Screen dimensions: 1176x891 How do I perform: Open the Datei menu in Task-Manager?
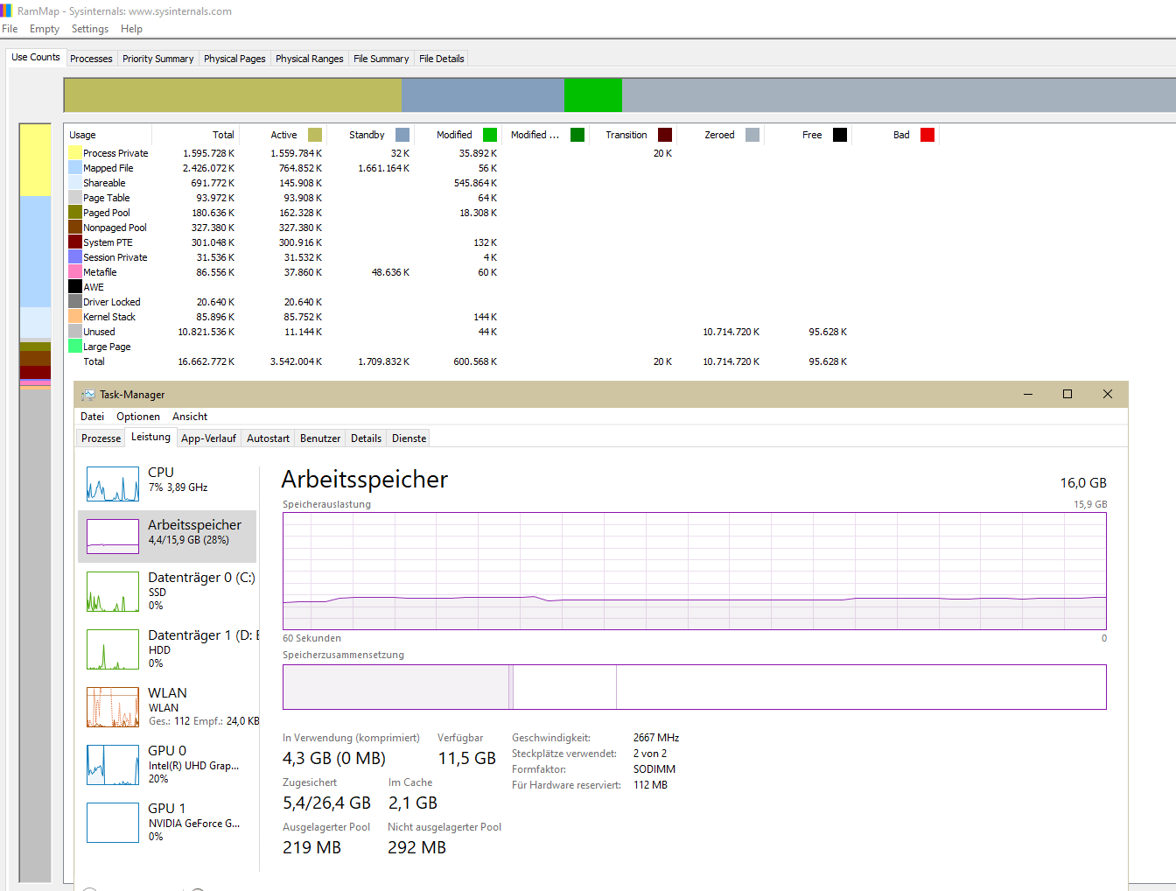92,417
